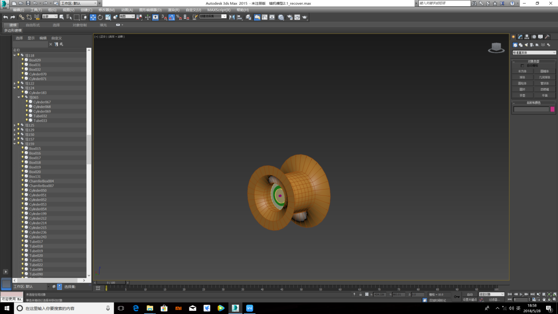This screenshot has width=558, height=314.
Task: Toggle the light bulb visibility for Box029
Action: point(22,60)
